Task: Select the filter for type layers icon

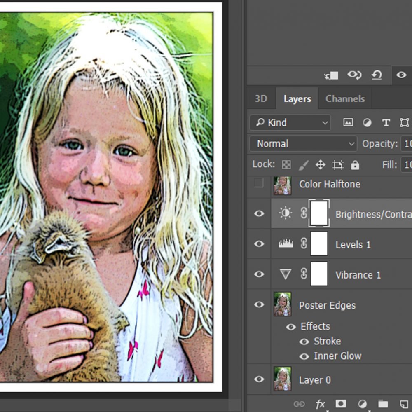Action: [386, 122]
